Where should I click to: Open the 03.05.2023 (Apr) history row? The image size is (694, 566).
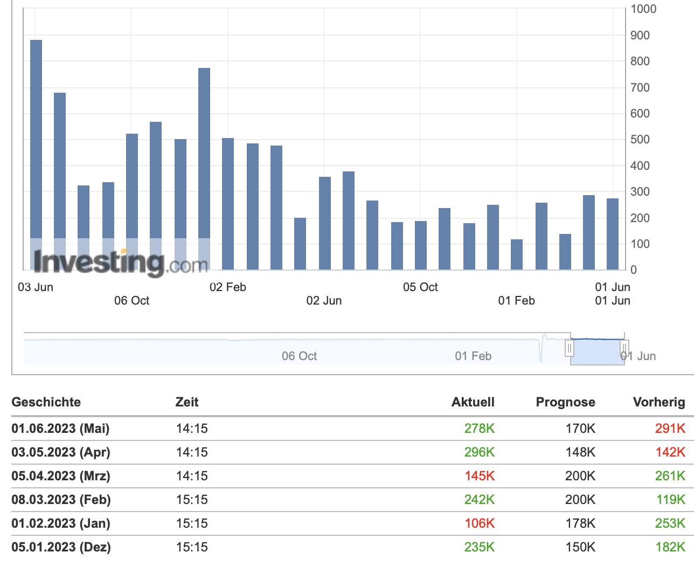pos(348,452)
